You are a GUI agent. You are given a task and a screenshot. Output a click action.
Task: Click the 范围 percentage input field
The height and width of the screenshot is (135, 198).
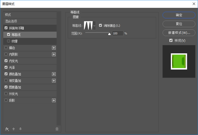point(118,33)
